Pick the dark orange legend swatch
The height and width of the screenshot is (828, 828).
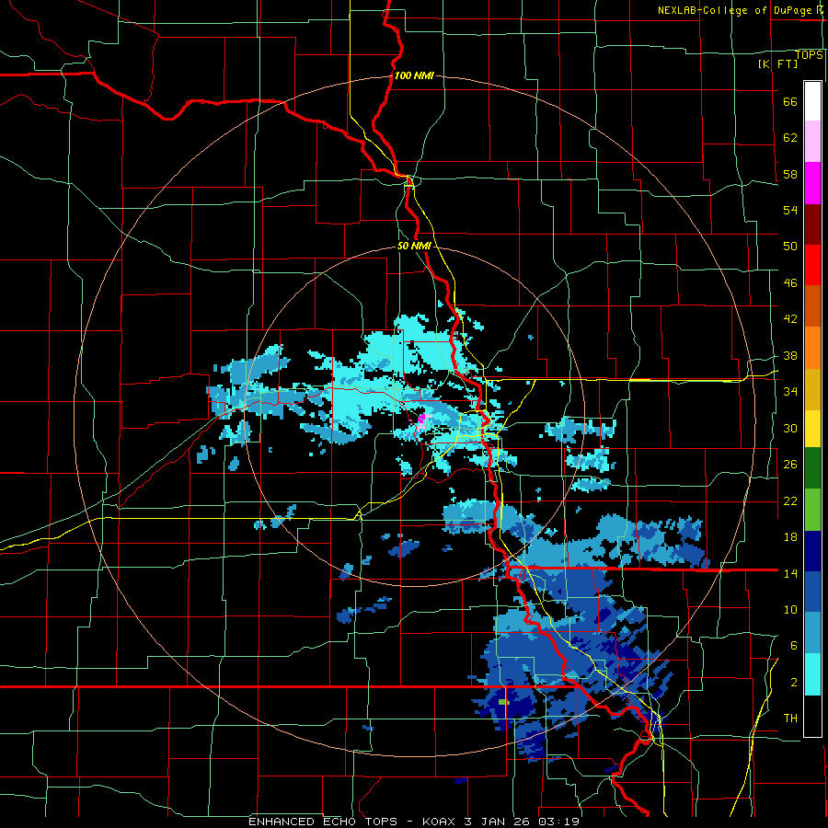tap(812, 306)
